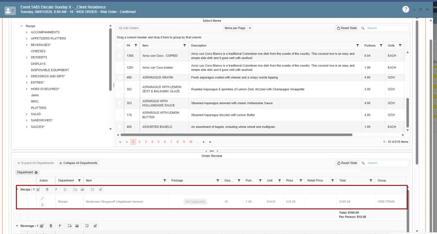Screen dimensions: 437x234
Task: Click the flag icon in the Recipe group row
Action: 56,190
